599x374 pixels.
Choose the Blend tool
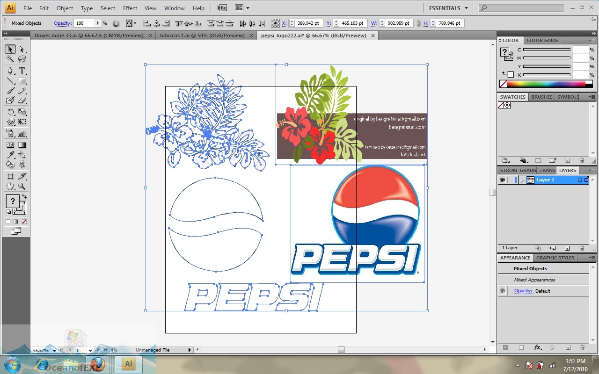[x=22, y=155]
